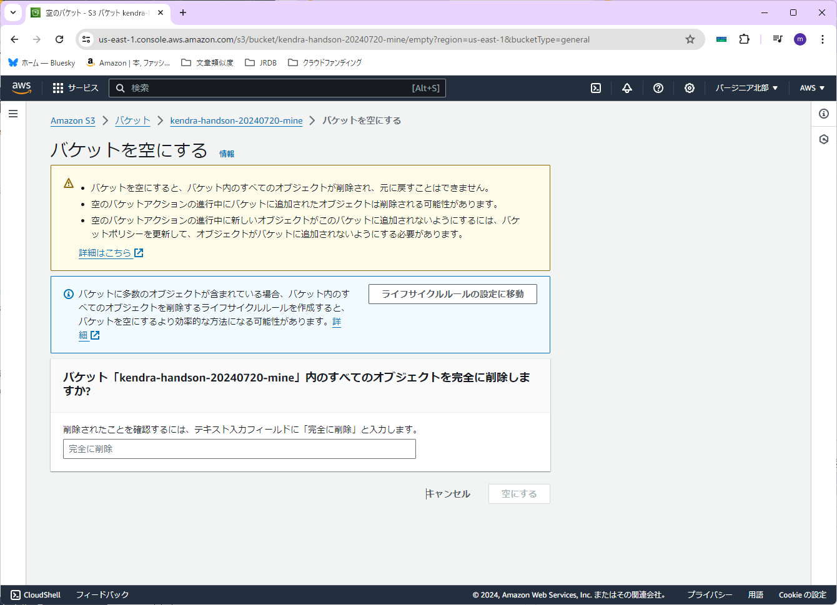Image resolution: width=837 pixels, height=605 pixels.
Task: Click ライフサイクルルールの設定に移動 button
Action: pyautogui.click(x=453, y=294)
